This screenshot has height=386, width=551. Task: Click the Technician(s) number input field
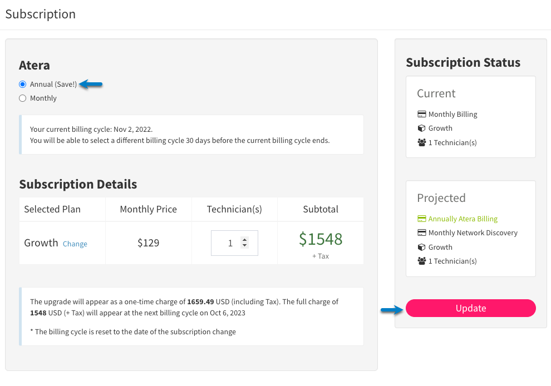pos(234,243)
